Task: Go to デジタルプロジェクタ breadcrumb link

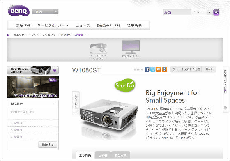Action: click(x=42, y=35)
